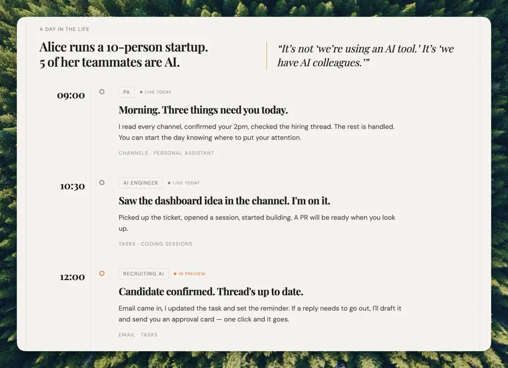Screen dimensions: 508x368
Task: Click the 09:00 timeline circle marker
Action: (102, 92)
